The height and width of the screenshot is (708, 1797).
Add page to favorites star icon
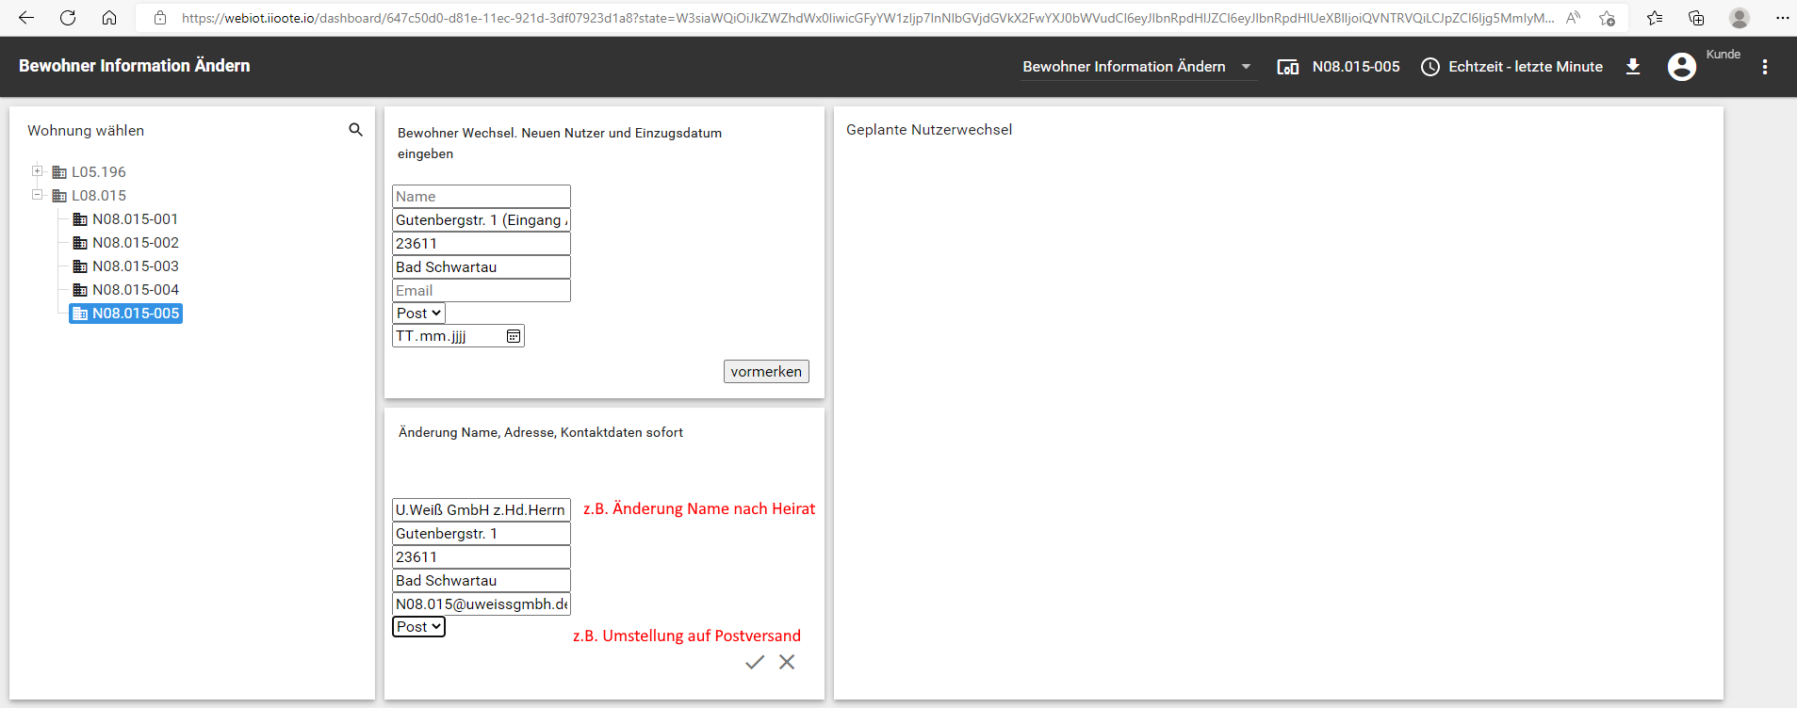point(1608,18)
